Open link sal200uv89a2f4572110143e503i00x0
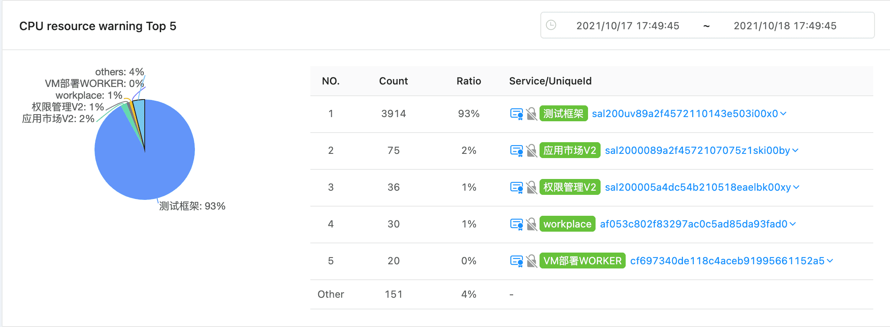This screenshot has width=890, height=327. 685,114
